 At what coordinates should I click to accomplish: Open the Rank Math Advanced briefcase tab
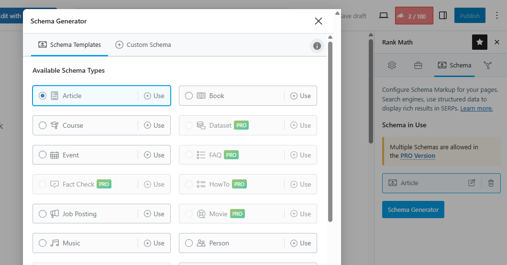click(x=418, y=66)
